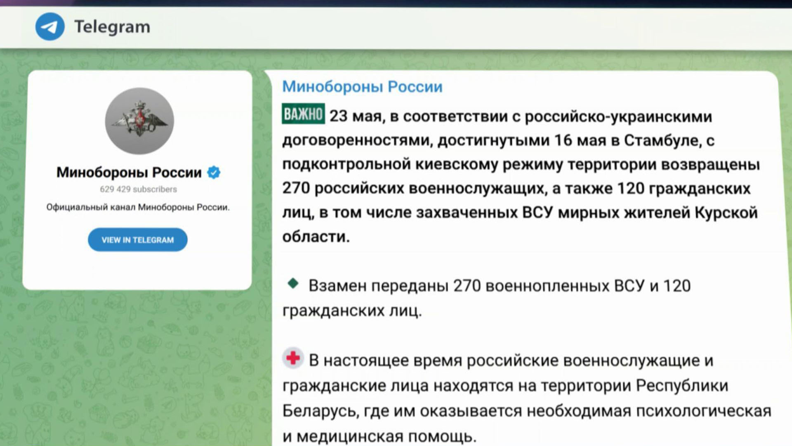Open the Минобороны России channel avatar
The image size is (792, 446).
139,121
